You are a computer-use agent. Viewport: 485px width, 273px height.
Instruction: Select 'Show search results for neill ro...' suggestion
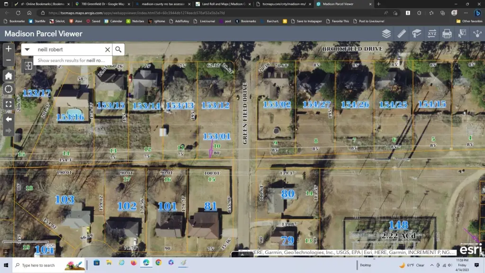tap(71, 61)
